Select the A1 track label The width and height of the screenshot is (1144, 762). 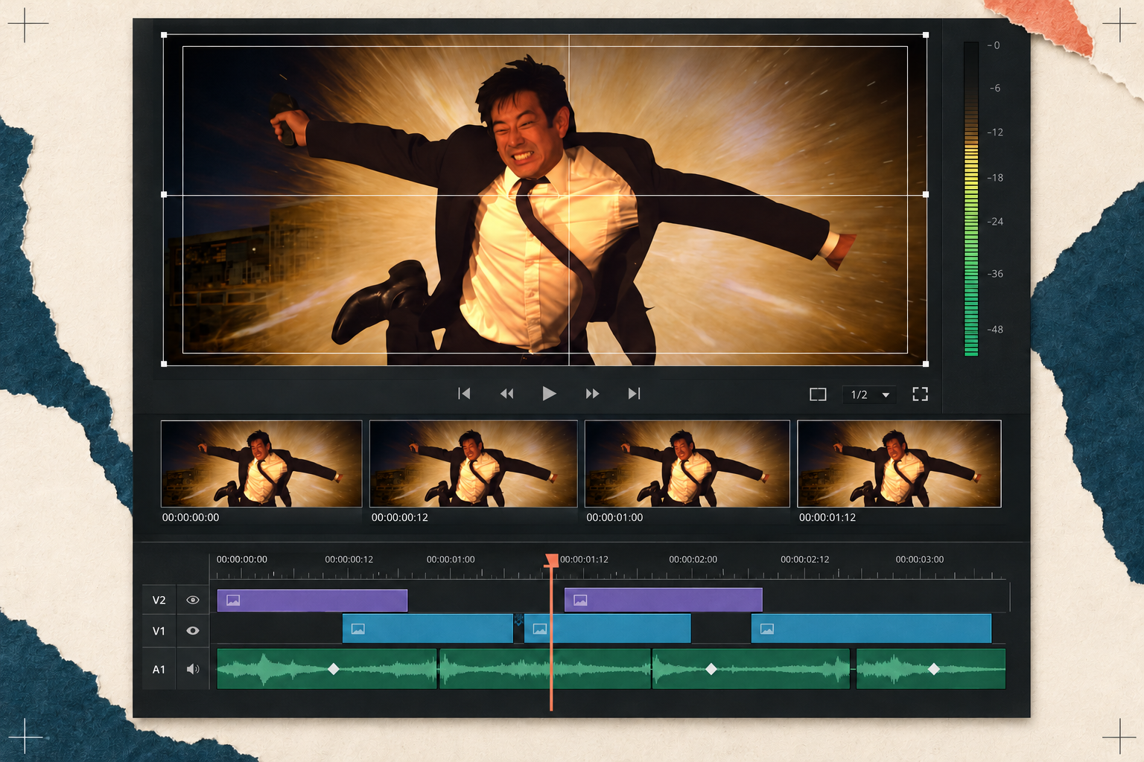(159, 669)
